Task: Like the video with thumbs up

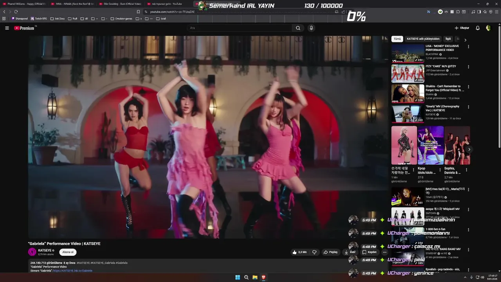Action: click(299, 252)
